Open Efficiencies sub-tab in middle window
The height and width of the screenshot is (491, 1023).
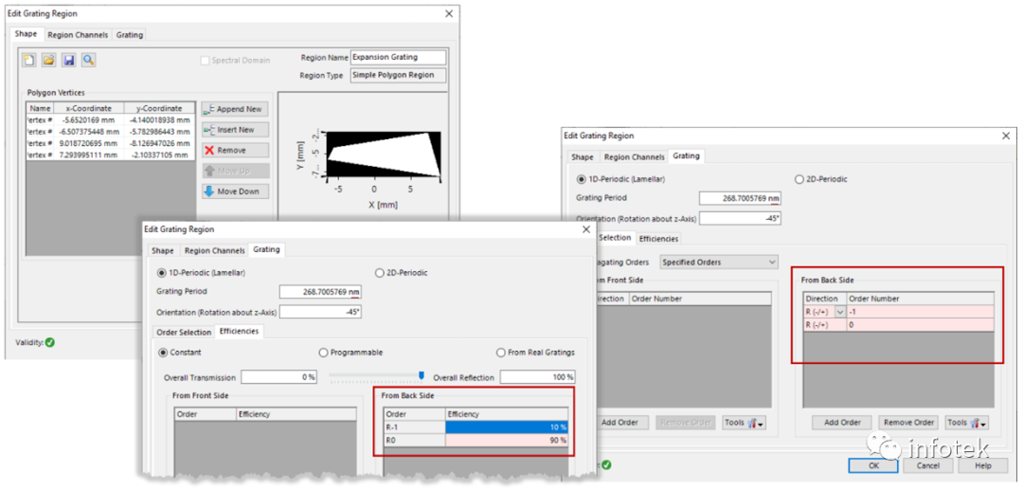(x=239, y=332)
